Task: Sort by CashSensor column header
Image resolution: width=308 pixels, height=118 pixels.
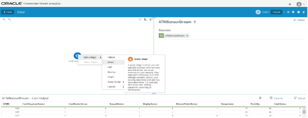Action: 280,104
